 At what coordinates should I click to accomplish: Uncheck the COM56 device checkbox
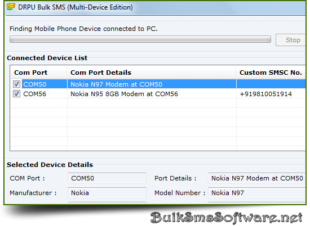click(x=16, y=94)
